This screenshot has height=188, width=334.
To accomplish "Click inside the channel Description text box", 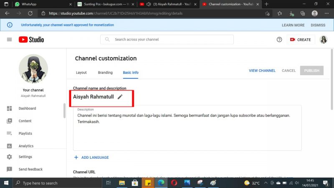I will (187, 128).
